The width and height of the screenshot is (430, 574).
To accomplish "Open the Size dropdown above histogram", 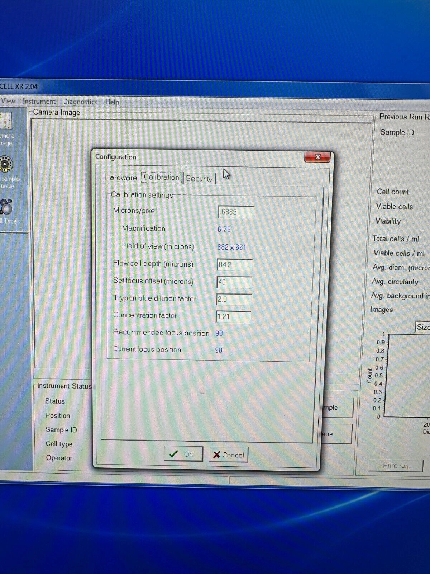I will click(x=423, y=327).
